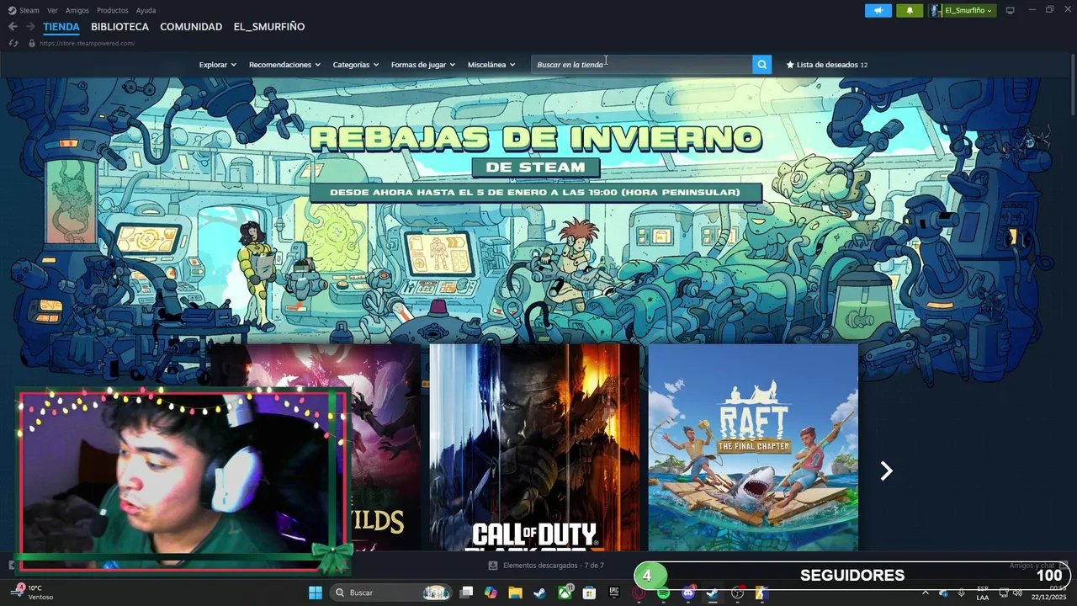1077x606 pixels.
Task: Open the Amigos menu
Action: pyautogui.click(x=77, y=11)
